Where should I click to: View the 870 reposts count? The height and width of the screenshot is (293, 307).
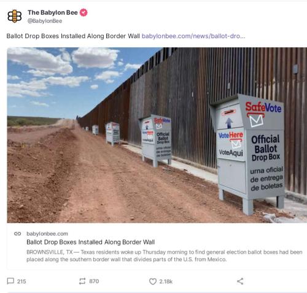pyautogui.click(x=94, y=281)
